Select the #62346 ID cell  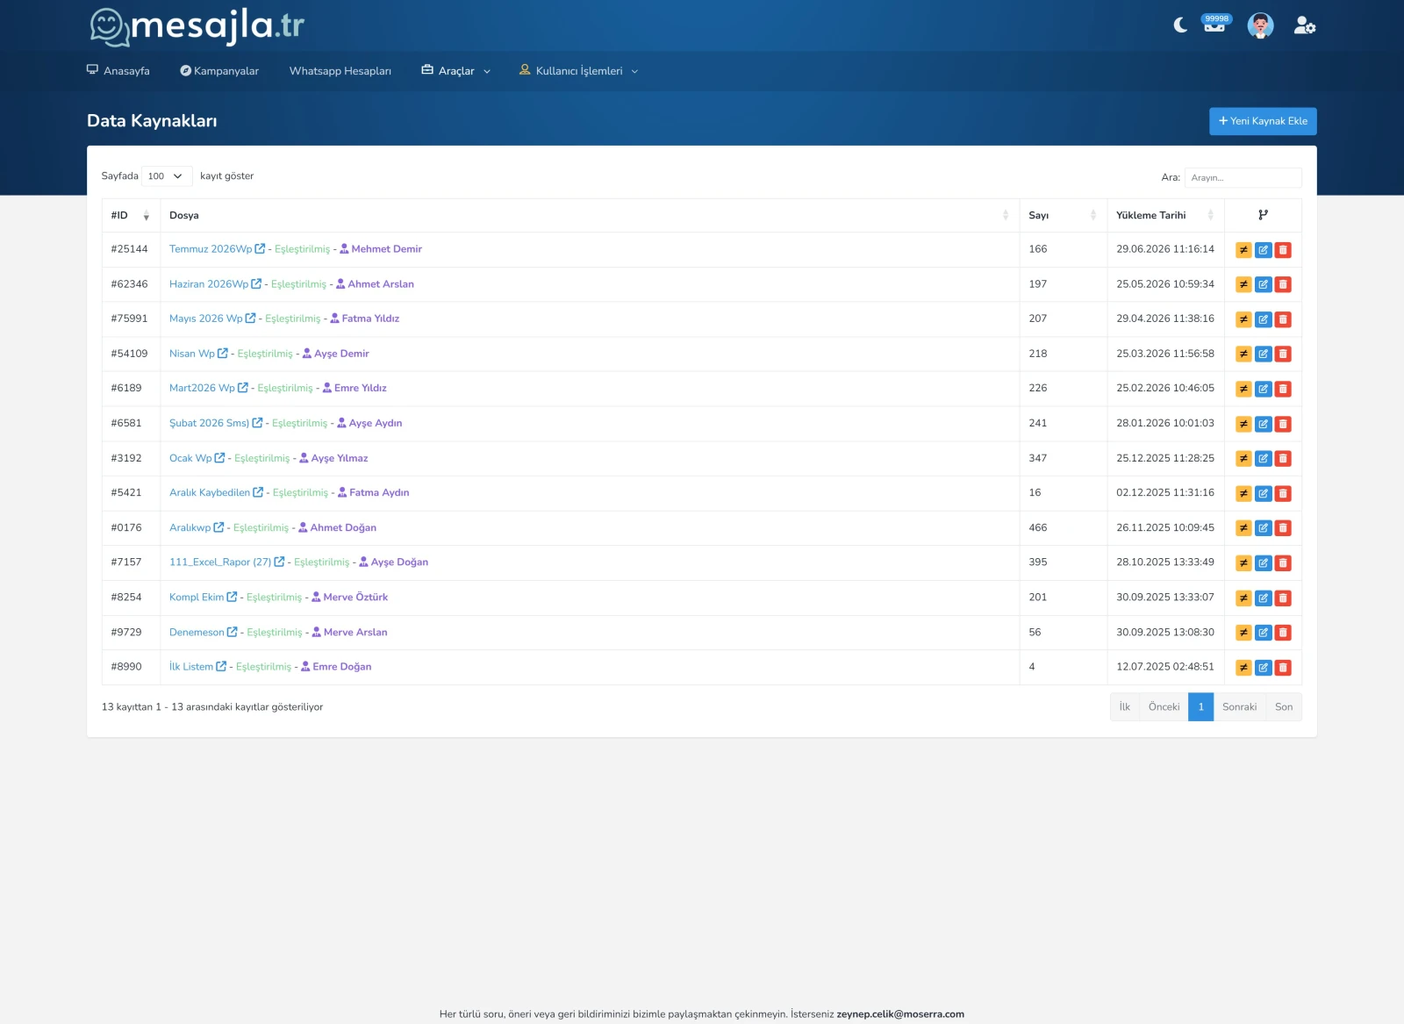pyautogui.click(x=129, y=284)
